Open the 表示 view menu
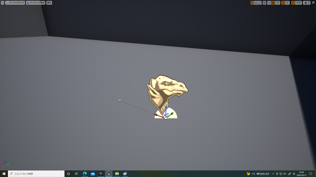The height and width of the screenshot is (177, 316). (49, 3)
